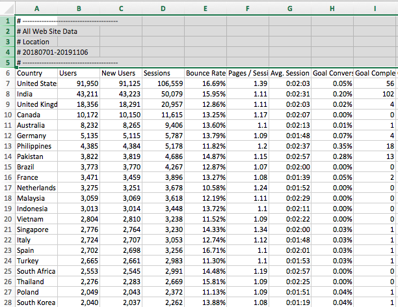Click the 'South Africa' country cell
The height and width of the screenshot is (307, 398).
coord(36,271)
